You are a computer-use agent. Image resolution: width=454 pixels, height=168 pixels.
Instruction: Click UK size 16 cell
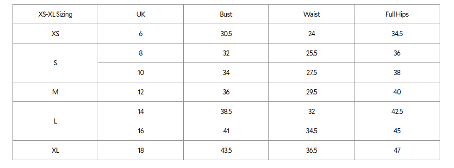tap(141, 131)
